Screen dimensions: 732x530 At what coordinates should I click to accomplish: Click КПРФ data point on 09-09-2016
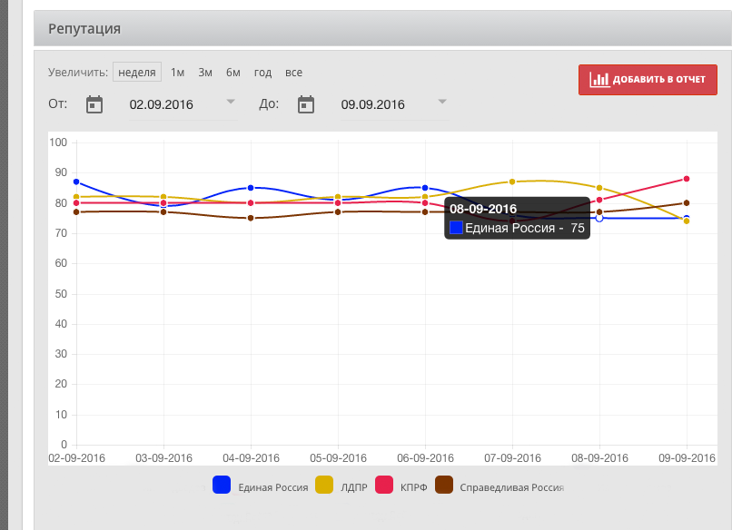tap(687, 179)
